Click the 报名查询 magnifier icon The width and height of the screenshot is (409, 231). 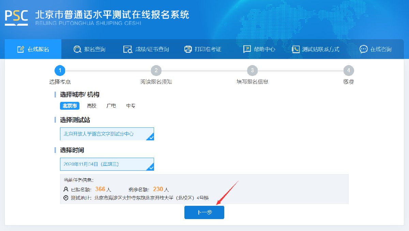point(77,49)
